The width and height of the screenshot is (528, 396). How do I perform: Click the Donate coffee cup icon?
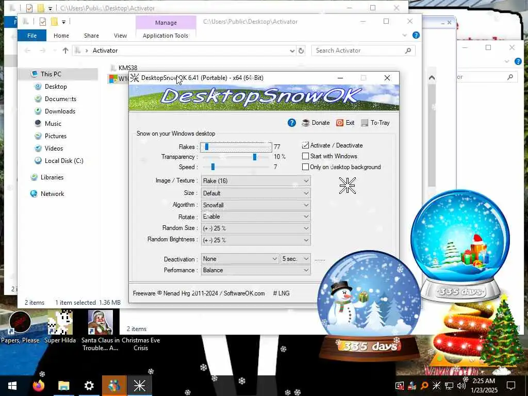(x=305, y=123)
